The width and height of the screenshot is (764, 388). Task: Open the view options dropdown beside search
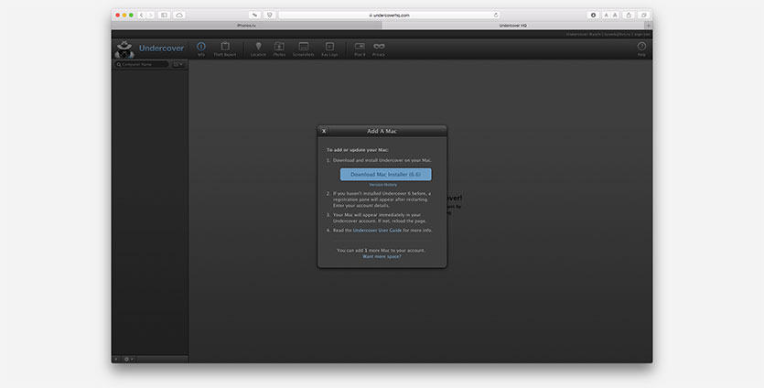pyautogui.click(x=178, y=64)
